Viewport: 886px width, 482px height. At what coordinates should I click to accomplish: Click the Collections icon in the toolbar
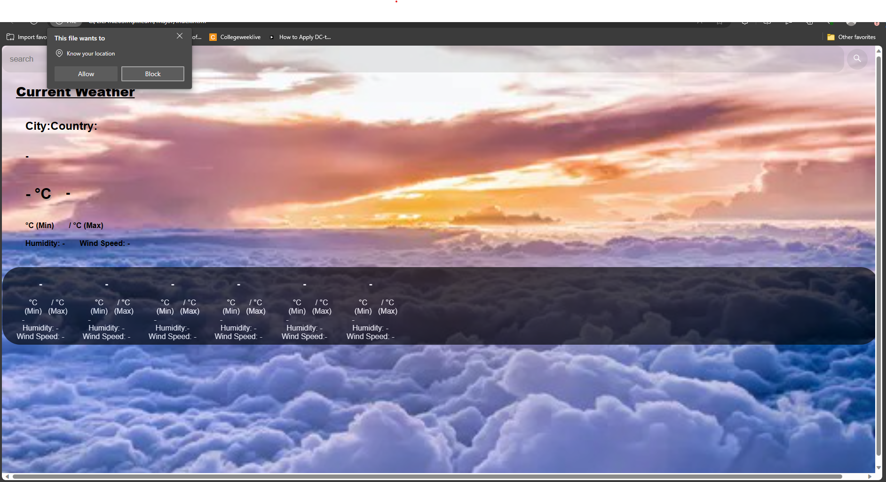[x=810, y=22]
